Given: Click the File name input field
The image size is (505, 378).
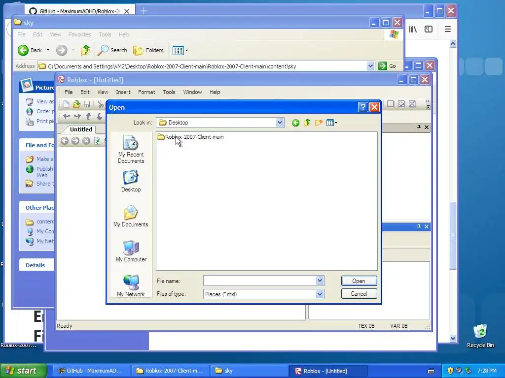Looking at the screenshot, I should 259,281.
